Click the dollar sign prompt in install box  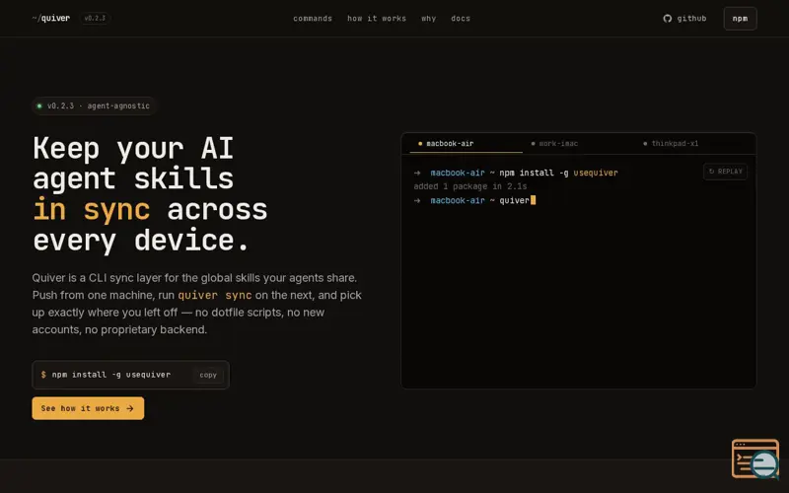[x=43, y=375]
